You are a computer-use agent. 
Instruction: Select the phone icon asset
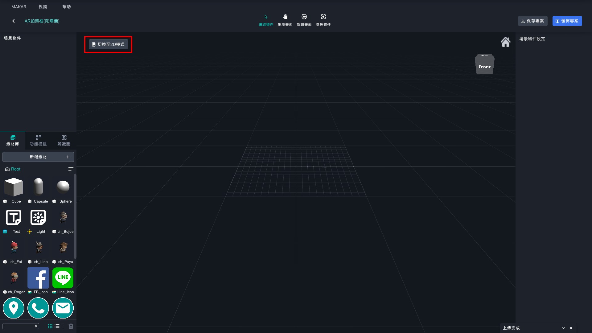click(x=38, y=308)
